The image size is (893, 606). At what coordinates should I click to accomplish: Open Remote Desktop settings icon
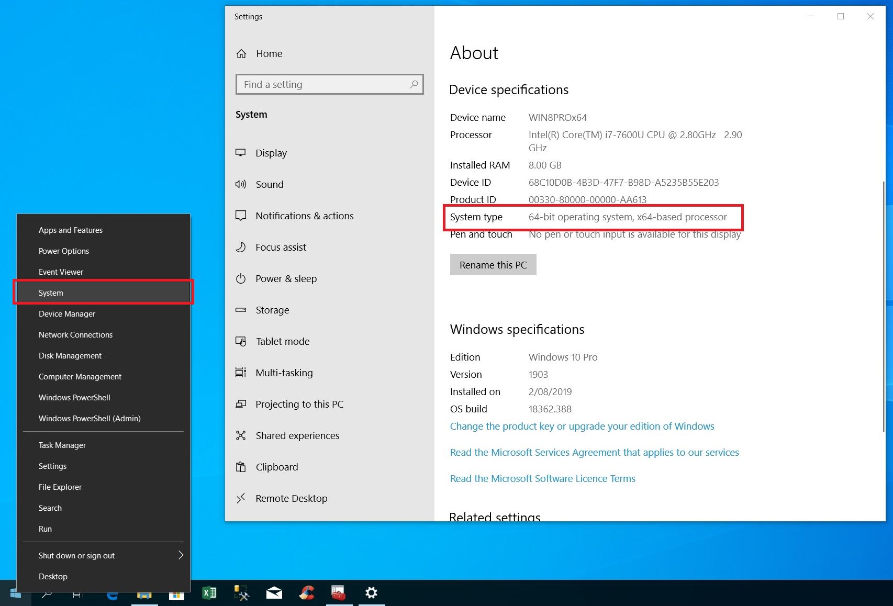(x=241, y=498)
